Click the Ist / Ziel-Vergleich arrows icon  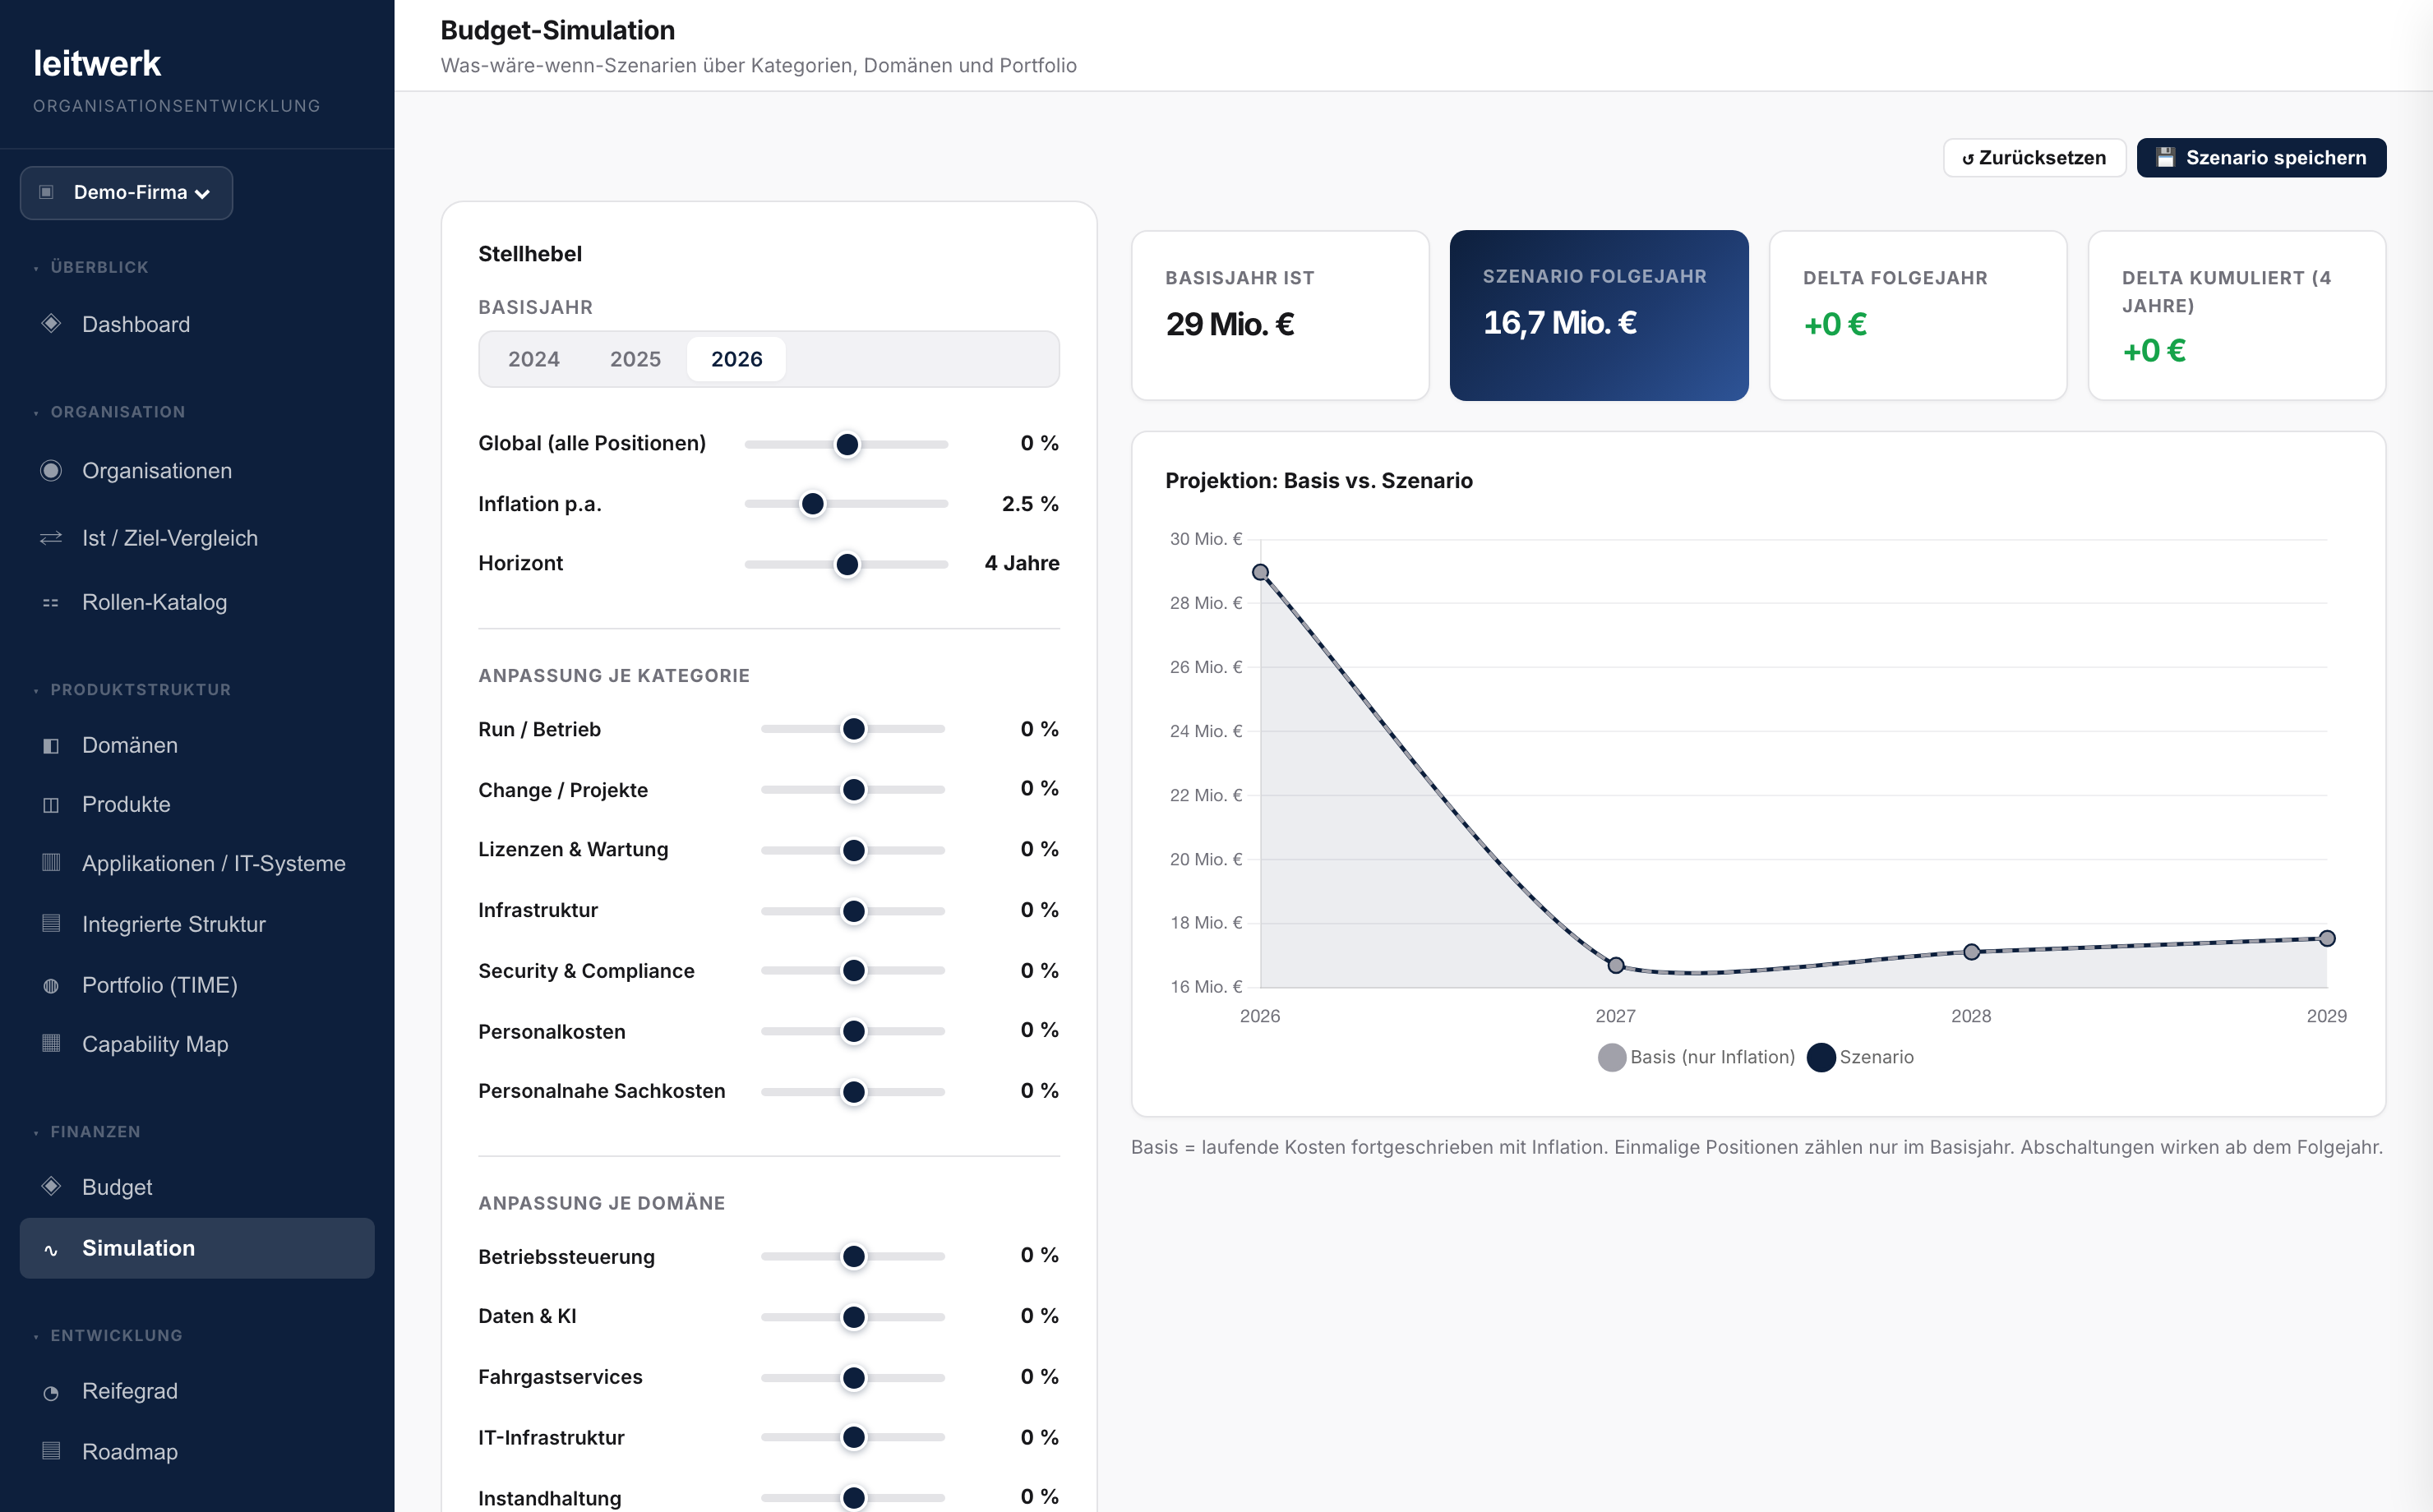pos(51,538)
